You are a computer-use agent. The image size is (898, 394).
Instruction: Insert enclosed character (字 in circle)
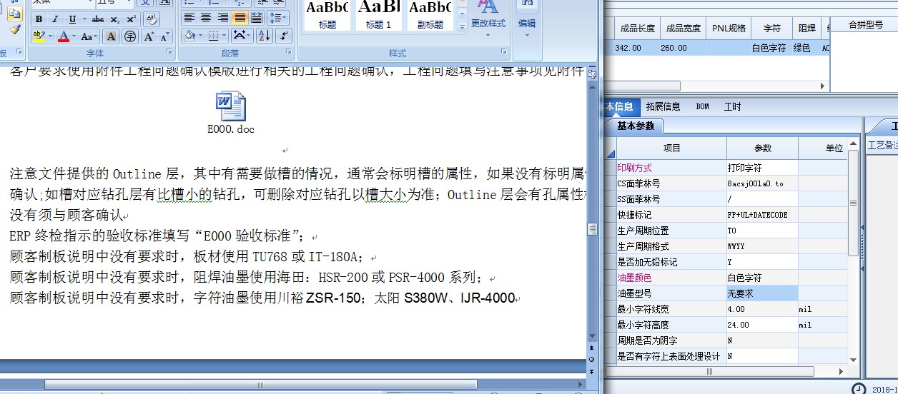131,36
